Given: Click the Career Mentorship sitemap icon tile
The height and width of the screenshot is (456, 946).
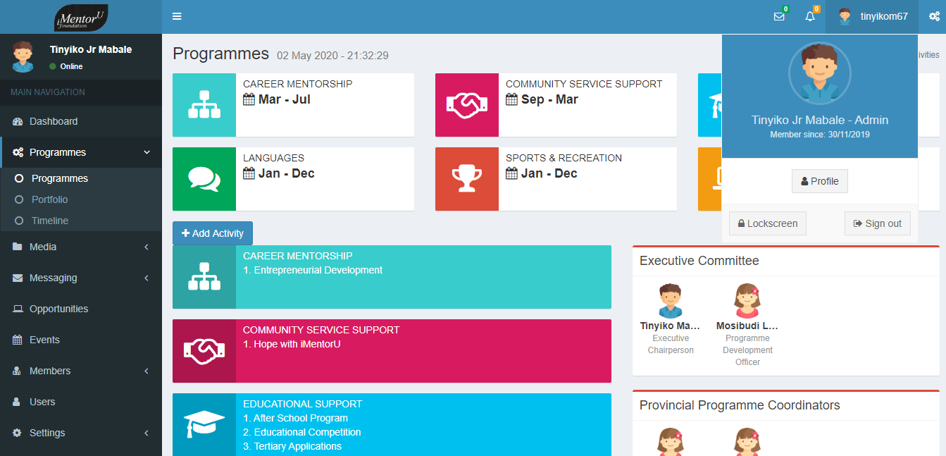Looking at the screenshot, I should [204, 105].
